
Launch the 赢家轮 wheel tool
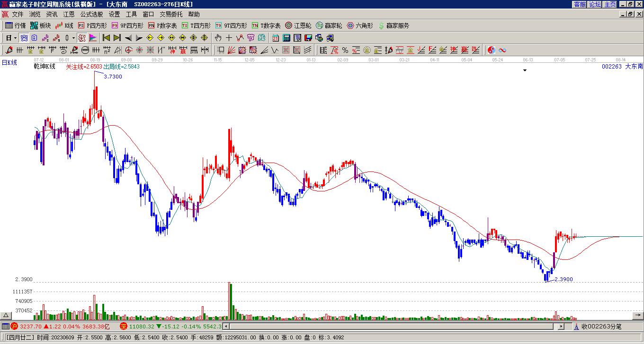coord(329,26)
